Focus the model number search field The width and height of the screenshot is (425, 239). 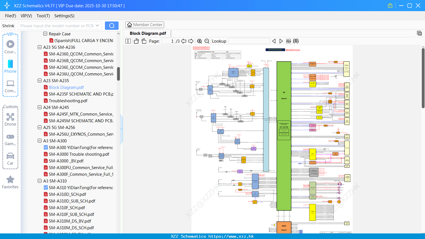coord(57,26)
